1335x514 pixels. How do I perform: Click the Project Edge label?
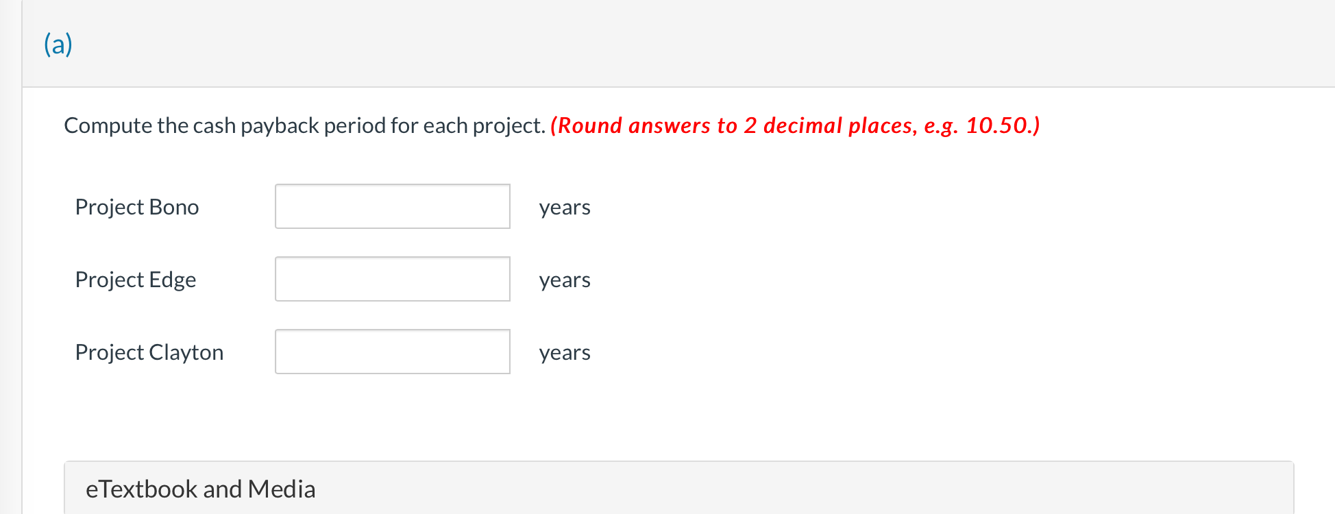click(x=136, y=280)
